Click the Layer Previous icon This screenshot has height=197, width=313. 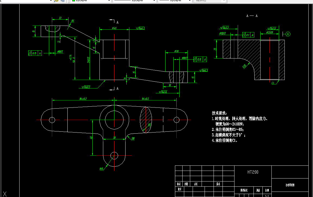[63, 1]
